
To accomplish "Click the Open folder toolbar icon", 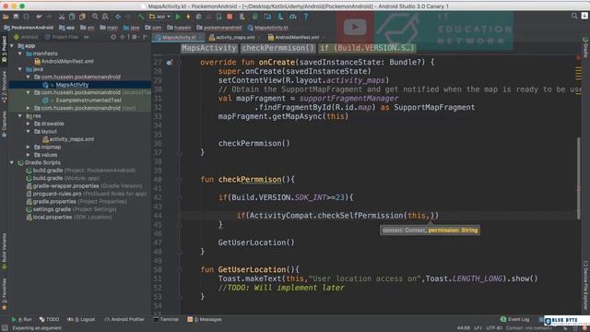I will point(6,17).
